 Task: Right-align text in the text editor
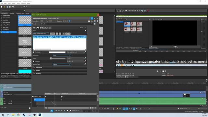69,34
